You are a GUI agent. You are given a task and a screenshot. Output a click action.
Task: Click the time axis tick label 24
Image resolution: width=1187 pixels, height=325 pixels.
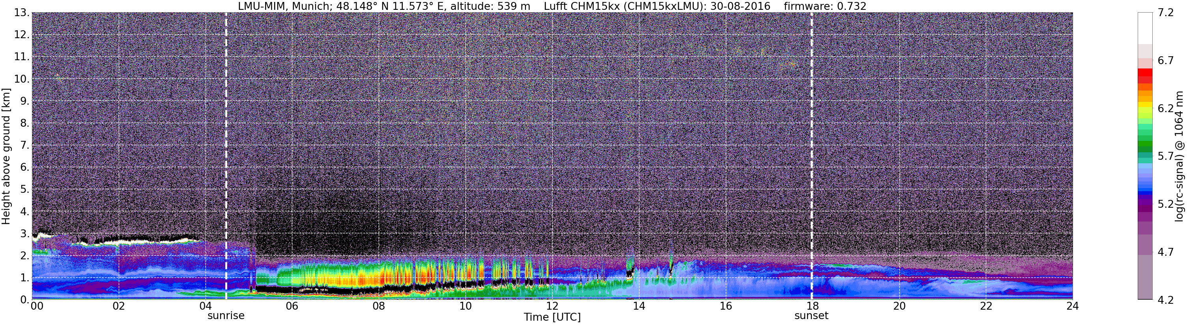[x=1072, y=306]
